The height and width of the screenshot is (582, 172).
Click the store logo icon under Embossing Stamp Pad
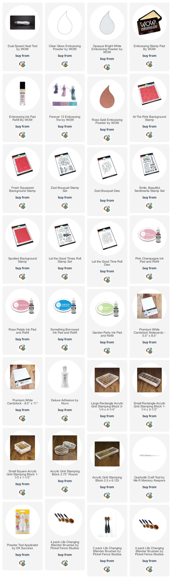click(149, 64)
